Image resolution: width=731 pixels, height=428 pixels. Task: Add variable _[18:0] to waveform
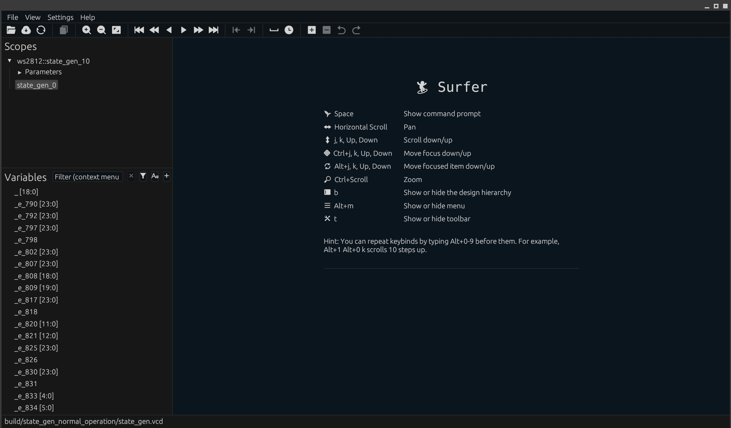tap(26, 192)
